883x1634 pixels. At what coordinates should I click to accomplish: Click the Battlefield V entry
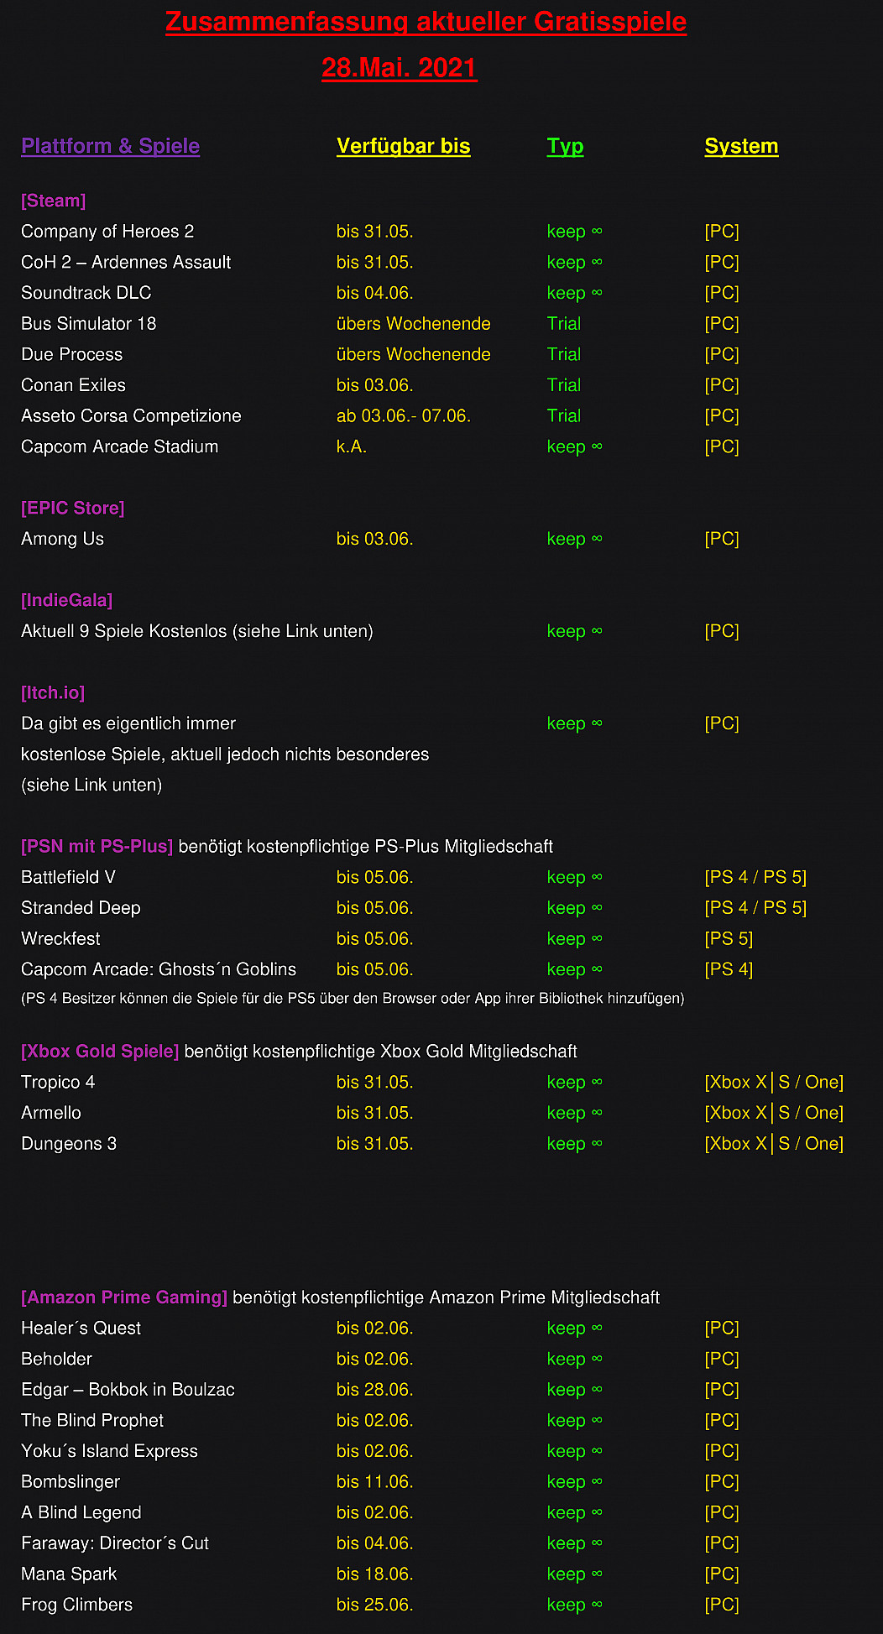pyautogui.click(x=68, y=877)
